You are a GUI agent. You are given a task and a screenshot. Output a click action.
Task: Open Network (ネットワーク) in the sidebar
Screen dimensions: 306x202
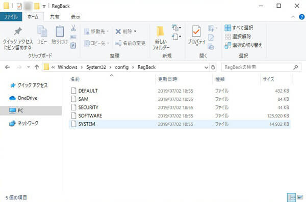click(x=24, y=123)
